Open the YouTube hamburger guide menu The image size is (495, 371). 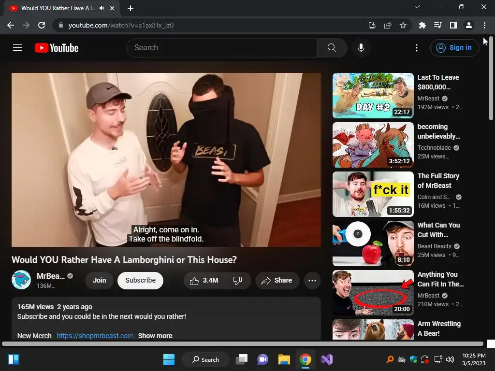pos(17,48)
